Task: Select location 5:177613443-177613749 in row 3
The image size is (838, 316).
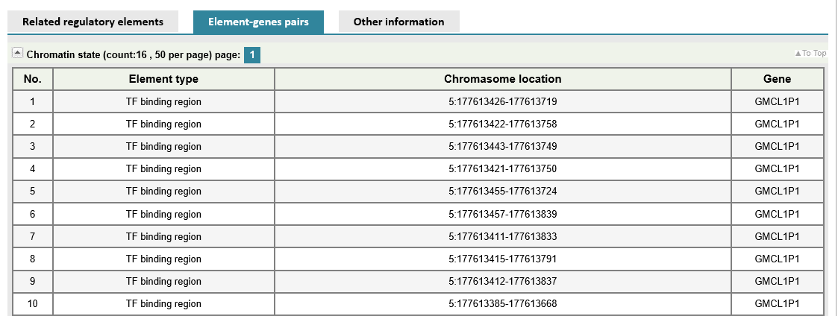Action: point(502,146)
